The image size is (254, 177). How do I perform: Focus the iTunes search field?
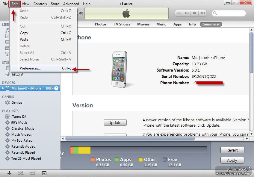(229, 13)
